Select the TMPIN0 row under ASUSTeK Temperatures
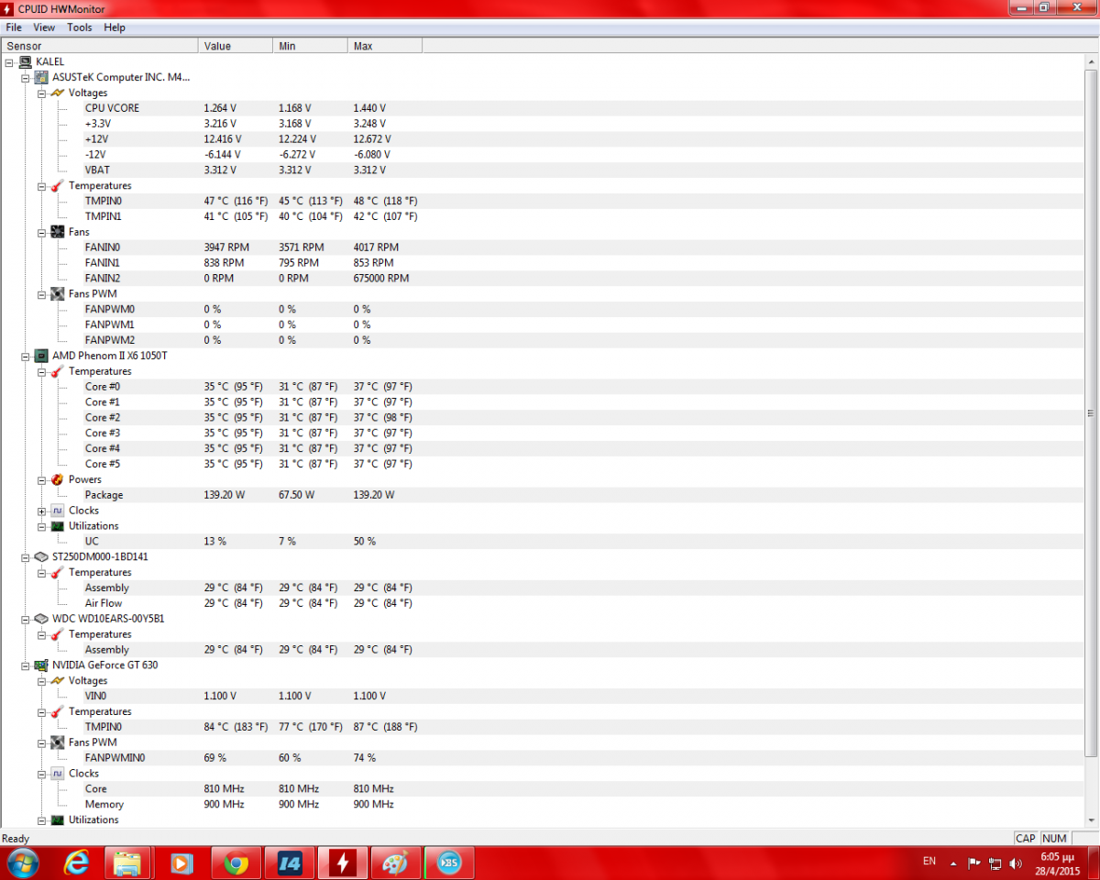 click(103, 201)
